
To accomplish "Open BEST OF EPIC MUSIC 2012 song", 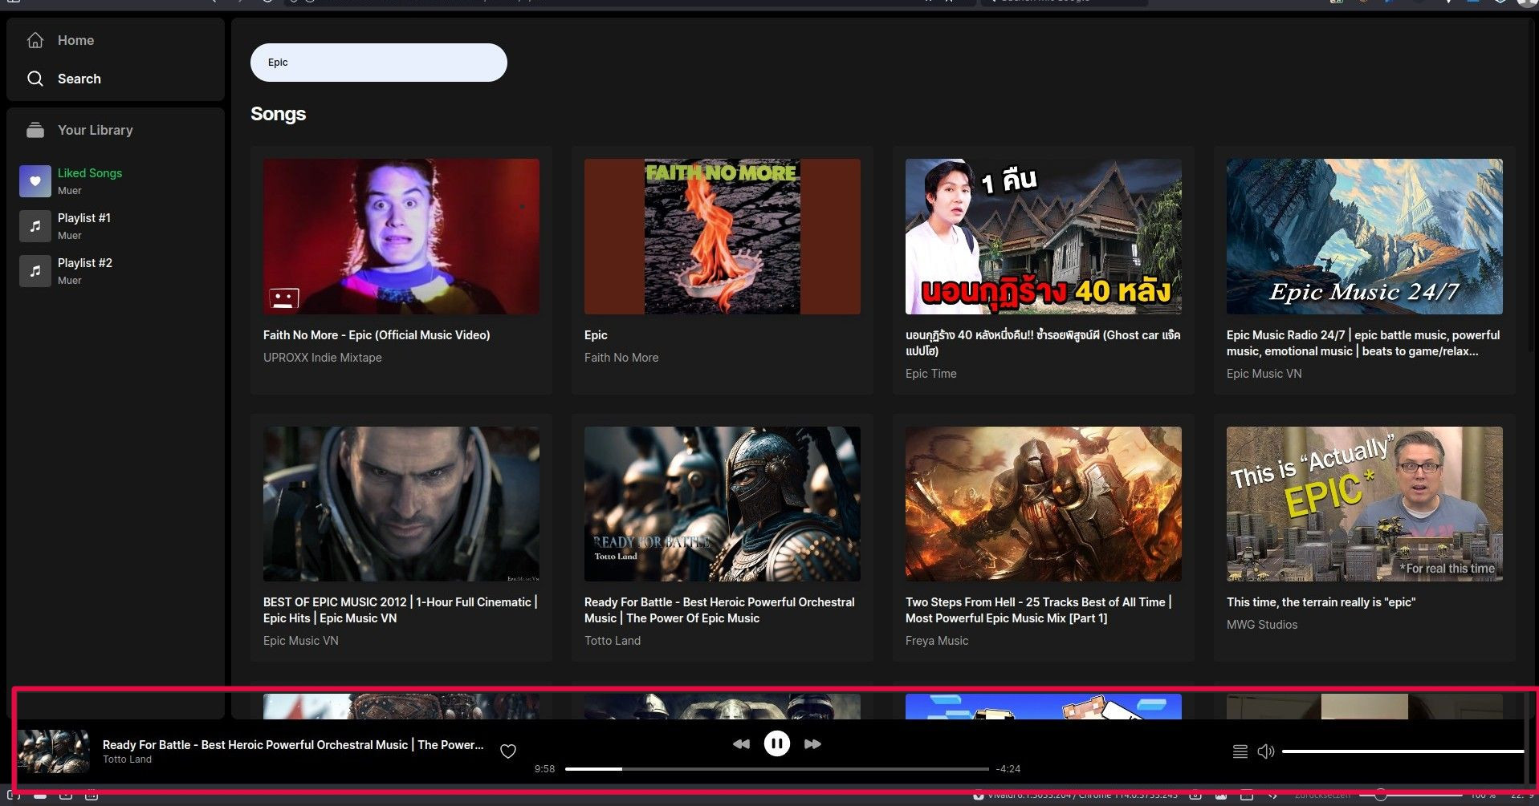I will [401, 504].
